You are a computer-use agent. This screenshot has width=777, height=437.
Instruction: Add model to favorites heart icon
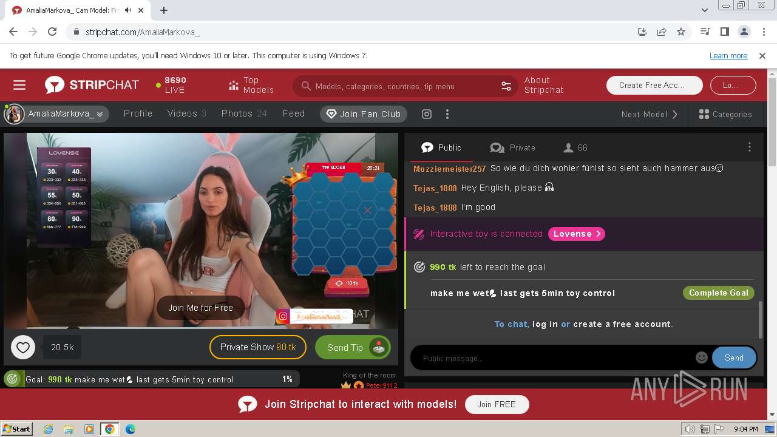22,348
